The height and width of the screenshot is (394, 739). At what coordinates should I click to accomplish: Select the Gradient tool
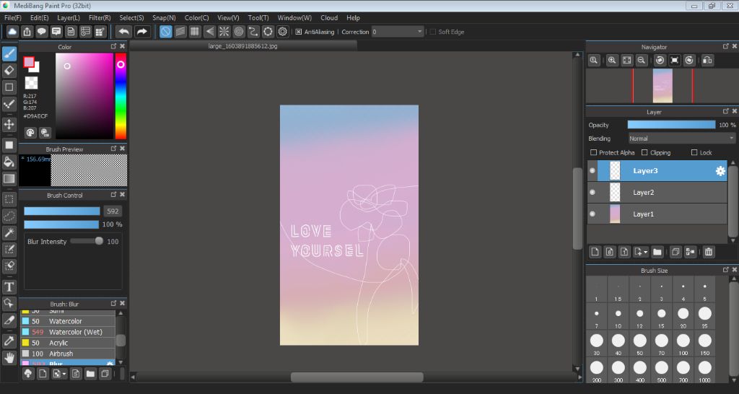[9, 179]
